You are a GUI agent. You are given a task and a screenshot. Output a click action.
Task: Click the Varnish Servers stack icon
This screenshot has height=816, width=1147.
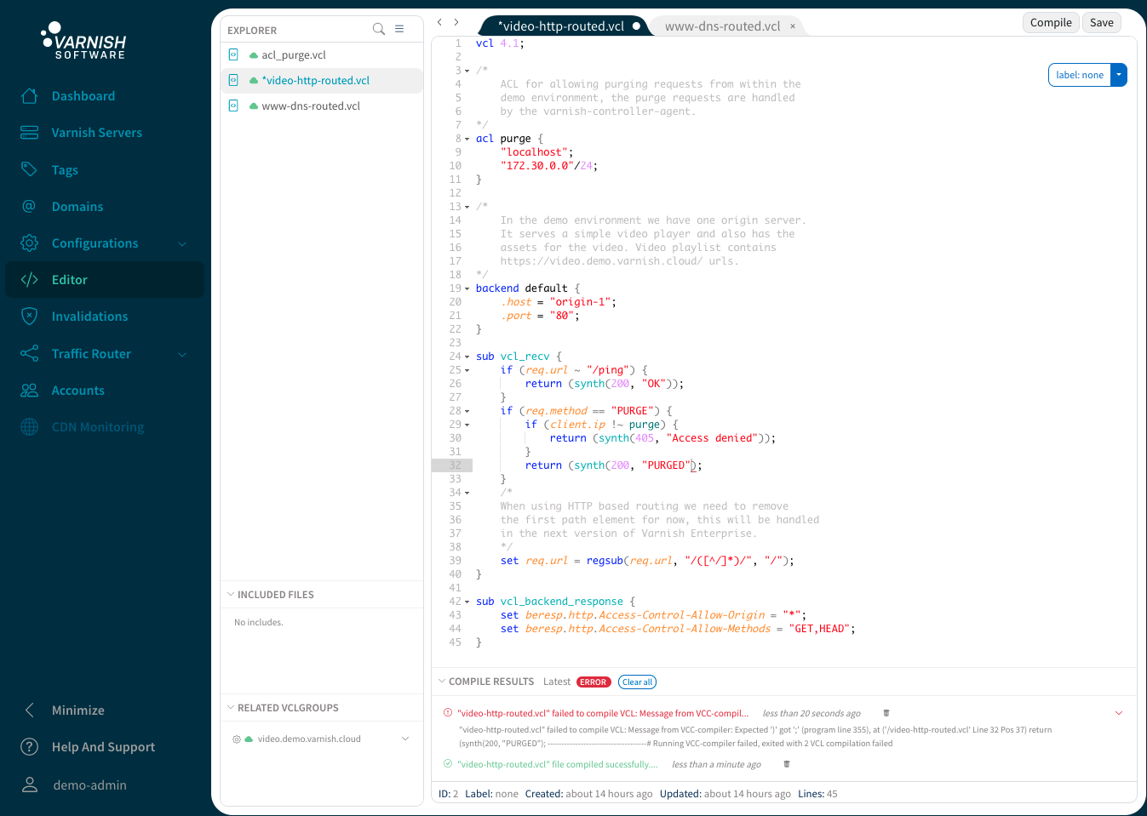click(x=30, y=133)
